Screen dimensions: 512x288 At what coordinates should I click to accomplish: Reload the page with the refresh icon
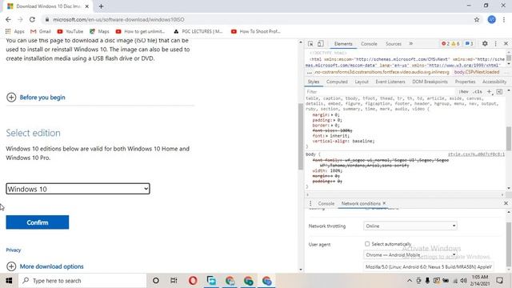(x=32, y=19)
